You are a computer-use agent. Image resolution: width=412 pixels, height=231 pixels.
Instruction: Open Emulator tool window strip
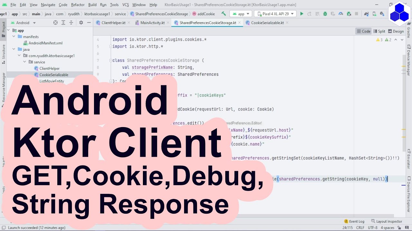click(409, 159)
